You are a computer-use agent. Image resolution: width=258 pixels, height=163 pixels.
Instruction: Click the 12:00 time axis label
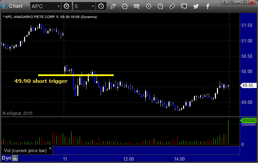[x=128, y=159]
